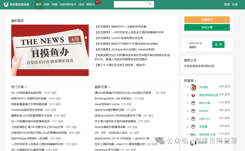Open 第三十八周社区任务 task link
The width and height of the screenshot is (245, 151).
[x=120, y=65]
